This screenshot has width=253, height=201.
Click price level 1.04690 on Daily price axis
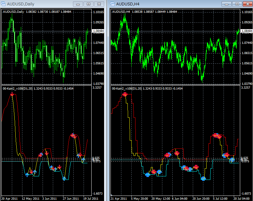98,74
